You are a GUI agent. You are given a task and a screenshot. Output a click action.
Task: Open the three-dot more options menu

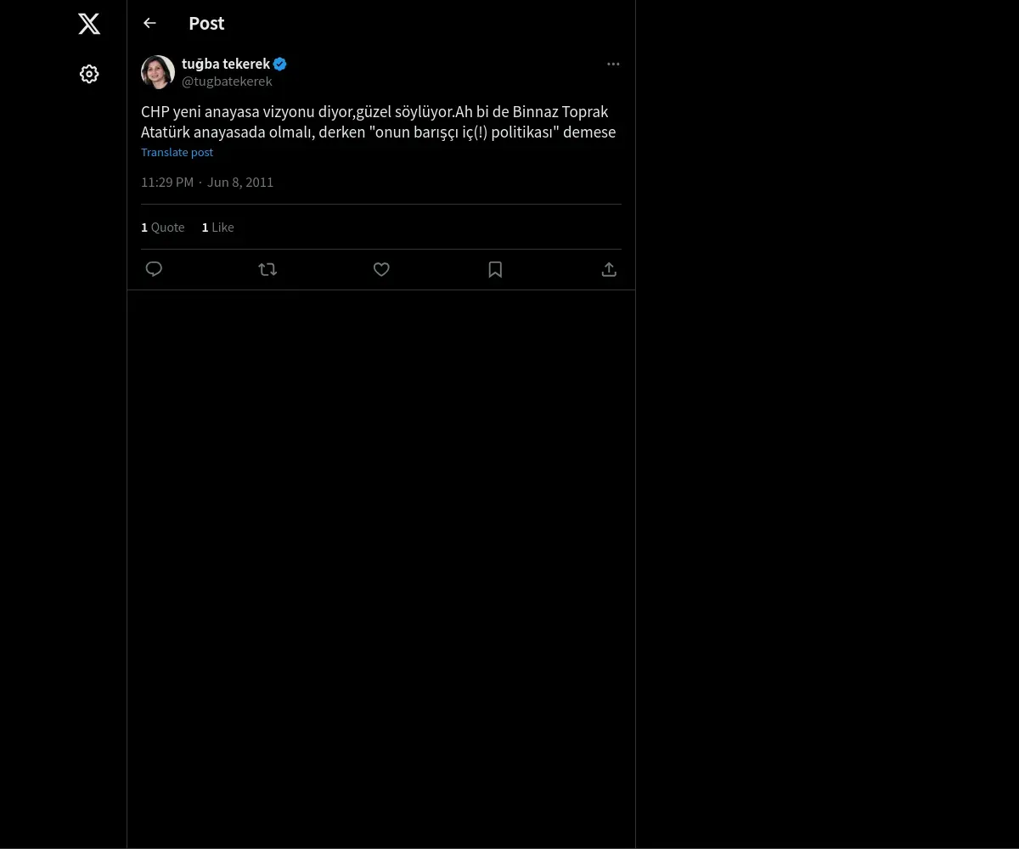pyautogui.click(x=613, y=65)
